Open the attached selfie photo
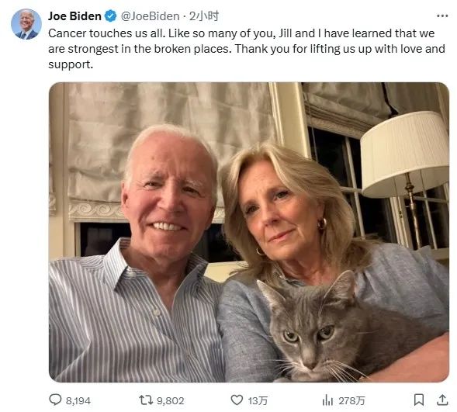457x412 pixels. pyautogui.click(x=249, y=232)
